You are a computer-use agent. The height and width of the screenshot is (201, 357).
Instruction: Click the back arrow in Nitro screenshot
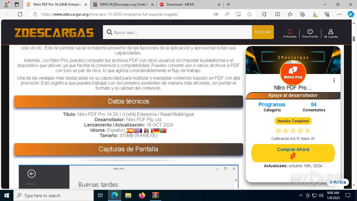(x=32, y=174)
